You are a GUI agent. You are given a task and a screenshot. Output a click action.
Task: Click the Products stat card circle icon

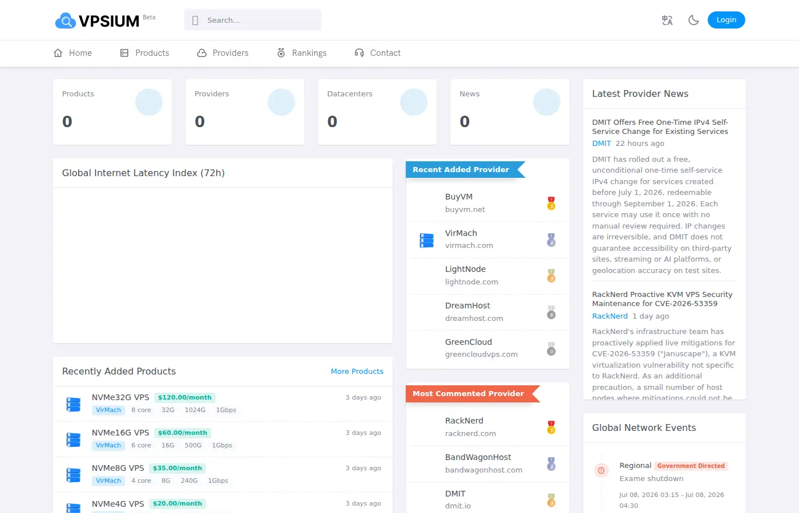click(x=149, y=102)
